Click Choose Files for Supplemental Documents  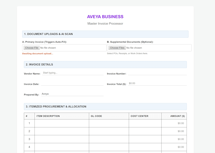117,48
